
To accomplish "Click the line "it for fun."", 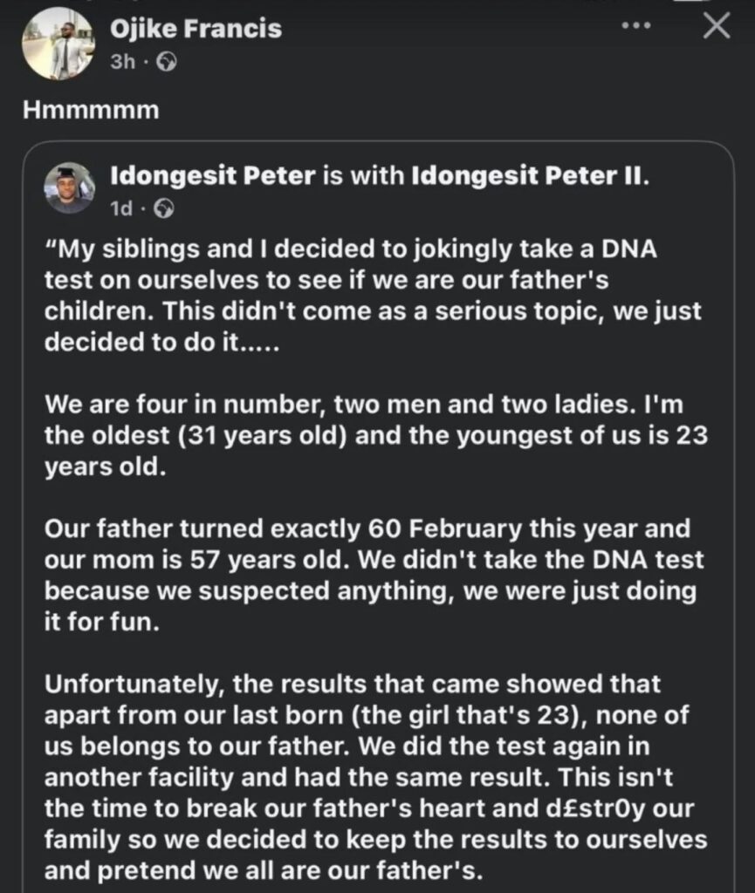I will point(102,622).
